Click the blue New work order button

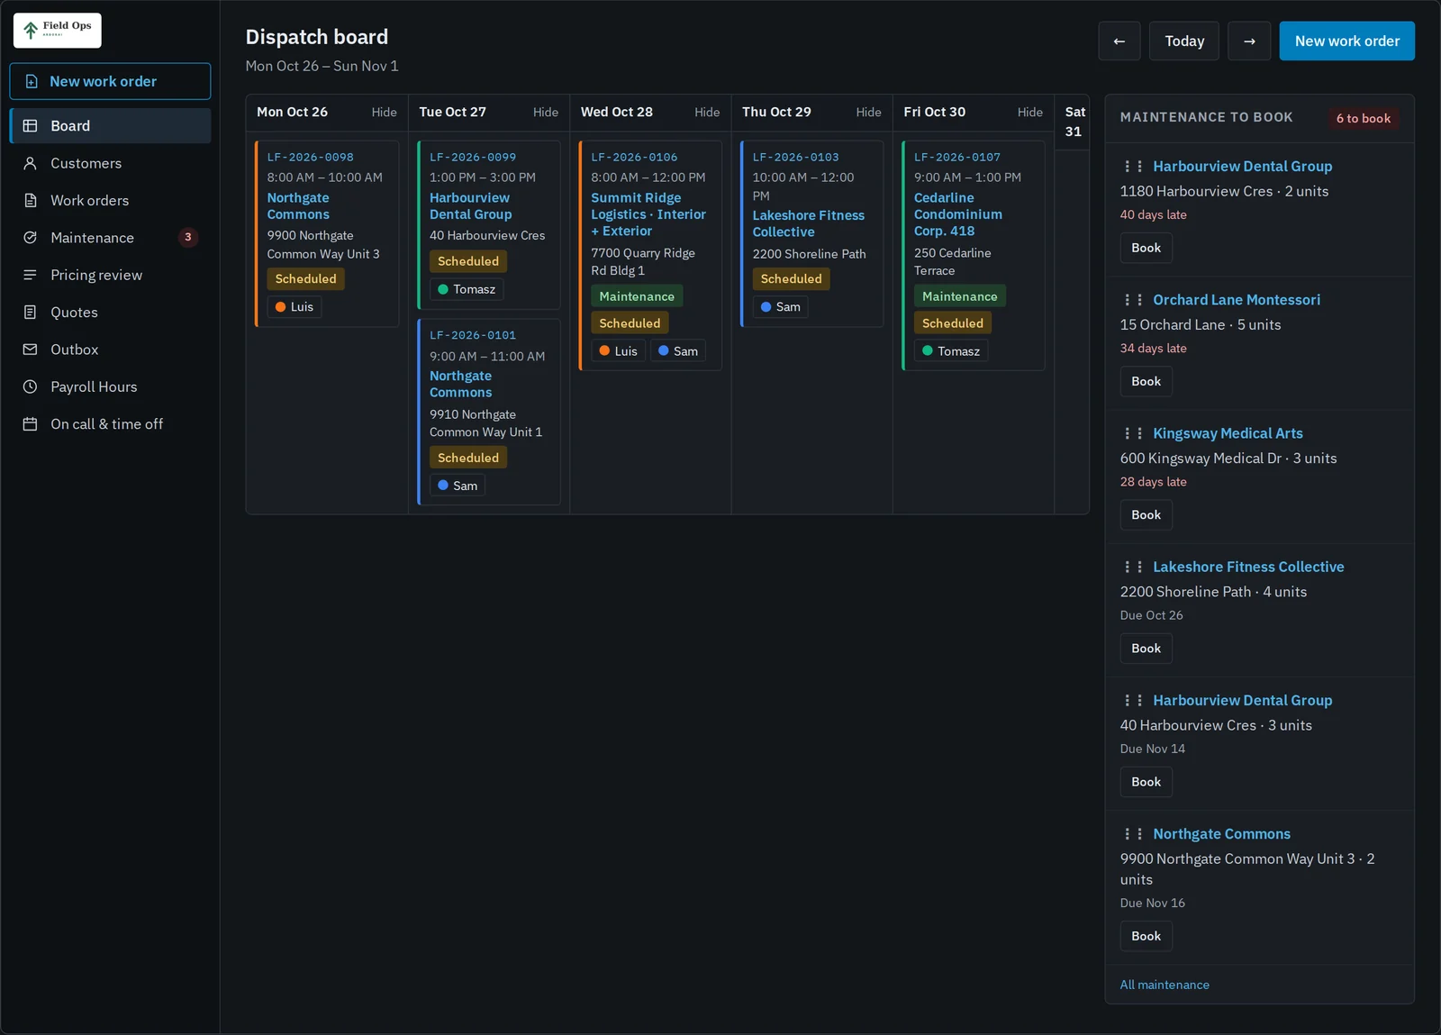(1346, 41)
